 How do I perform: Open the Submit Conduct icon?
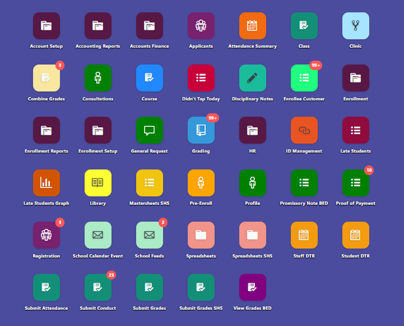click(x=98, y=287)
